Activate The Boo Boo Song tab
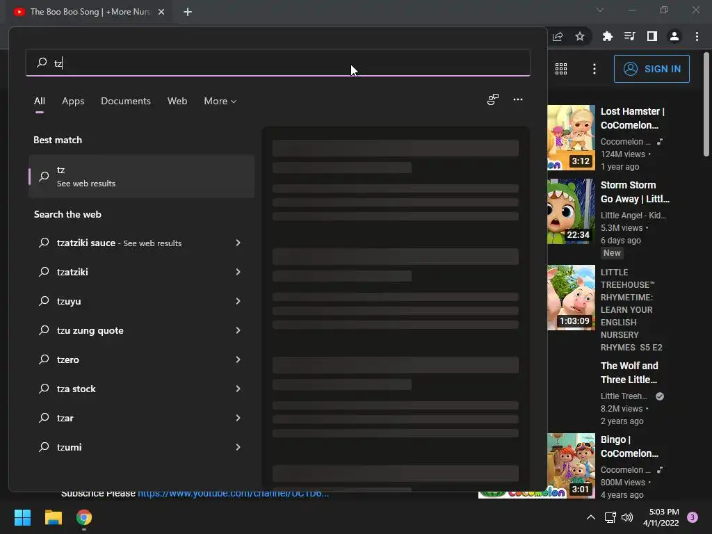 88,12
